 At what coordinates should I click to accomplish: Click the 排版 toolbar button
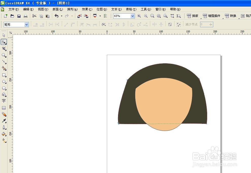click(192, 16)
